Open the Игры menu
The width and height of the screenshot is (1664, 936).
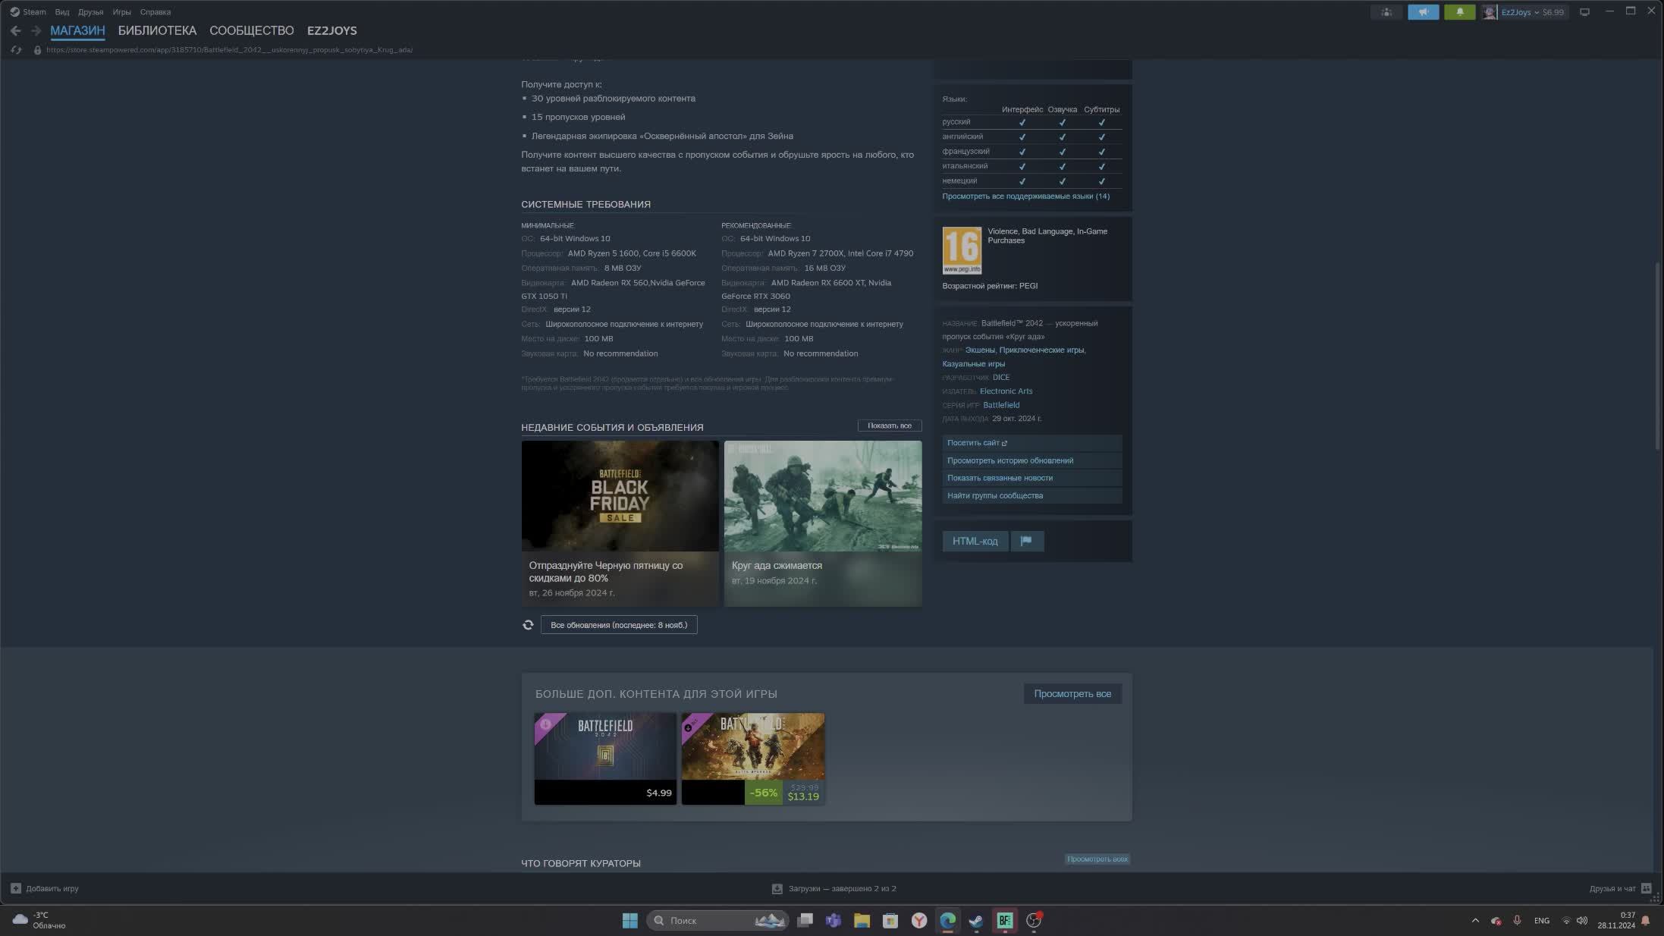(x=121, y=12)
